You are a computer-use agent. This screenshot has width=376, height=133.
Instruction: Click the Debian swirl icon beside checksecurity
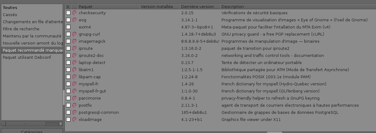pos(74,13)
